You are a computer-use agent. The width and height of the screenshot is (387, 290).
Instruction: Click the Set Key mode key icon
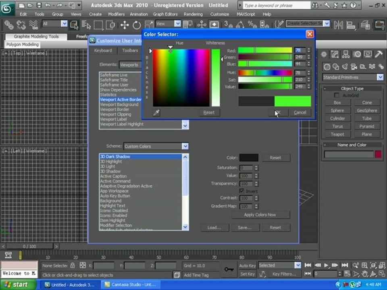(229, 269)
